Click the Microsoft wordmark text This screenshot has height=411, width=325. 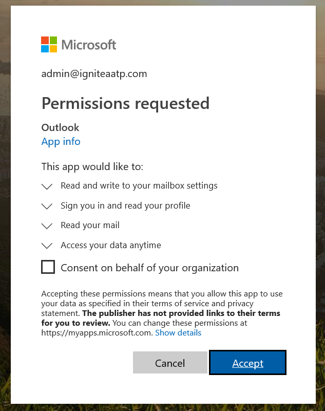point(88,45)
